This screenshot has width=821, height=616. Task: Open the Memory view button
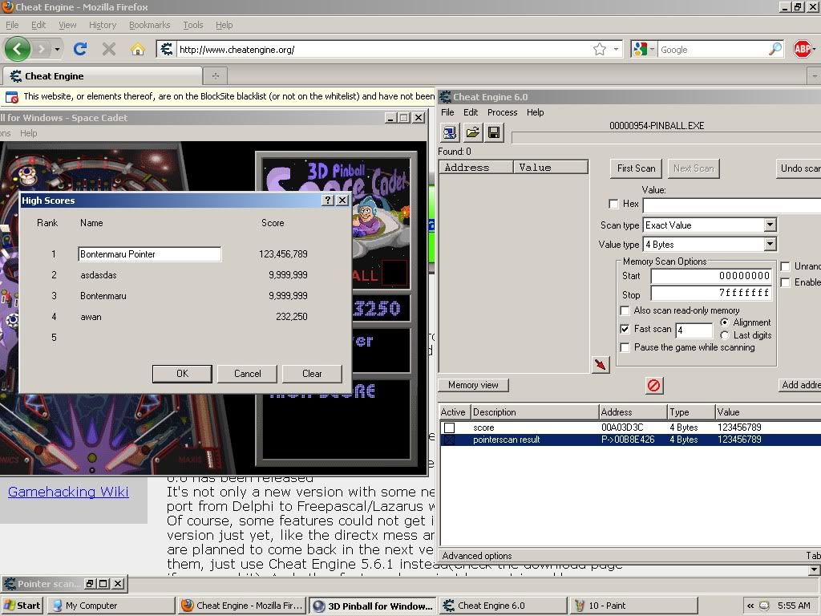click(x=473, y=385)
